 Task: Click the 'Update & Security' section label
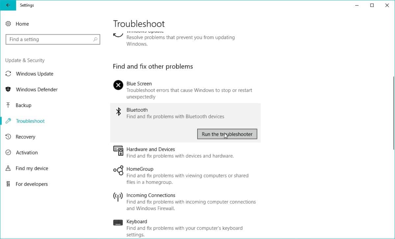click(25, 60)
